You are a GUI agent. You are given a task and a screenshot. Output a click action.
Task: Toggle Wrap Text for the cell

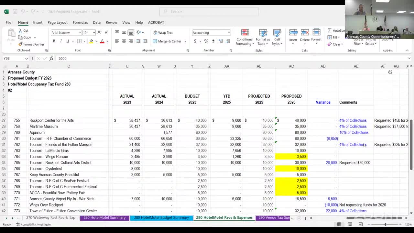click(163, 33)
